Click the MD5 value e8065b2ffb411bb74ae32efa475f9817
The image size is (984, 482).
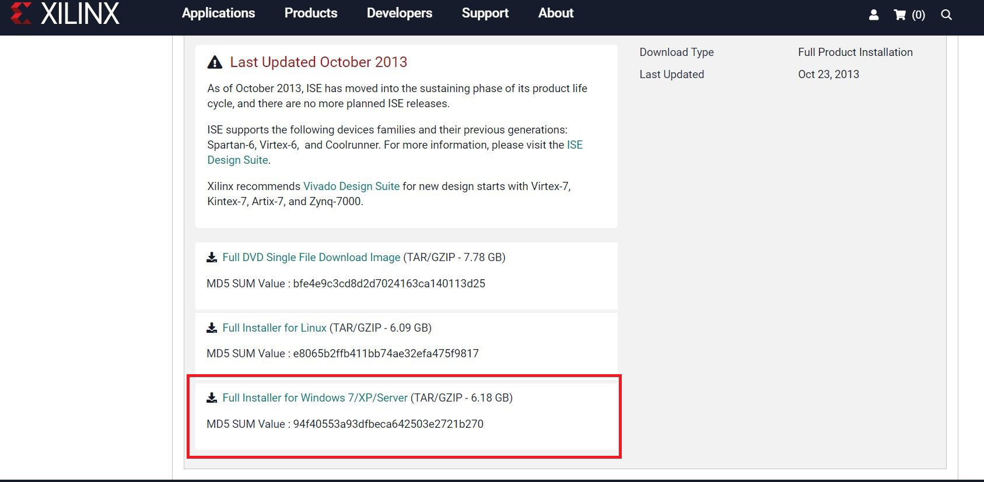pos(386,353)
